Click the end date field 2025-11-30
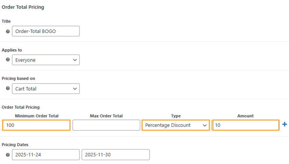 (x=115, y=155)
